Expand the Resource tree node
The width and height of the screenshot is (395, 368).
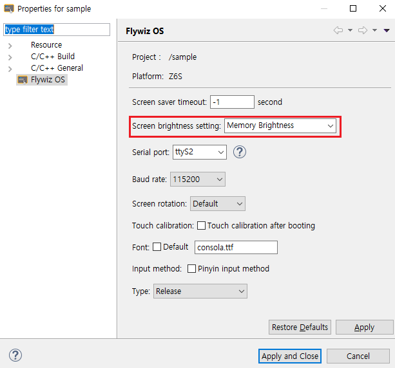(x=10, y=46)
